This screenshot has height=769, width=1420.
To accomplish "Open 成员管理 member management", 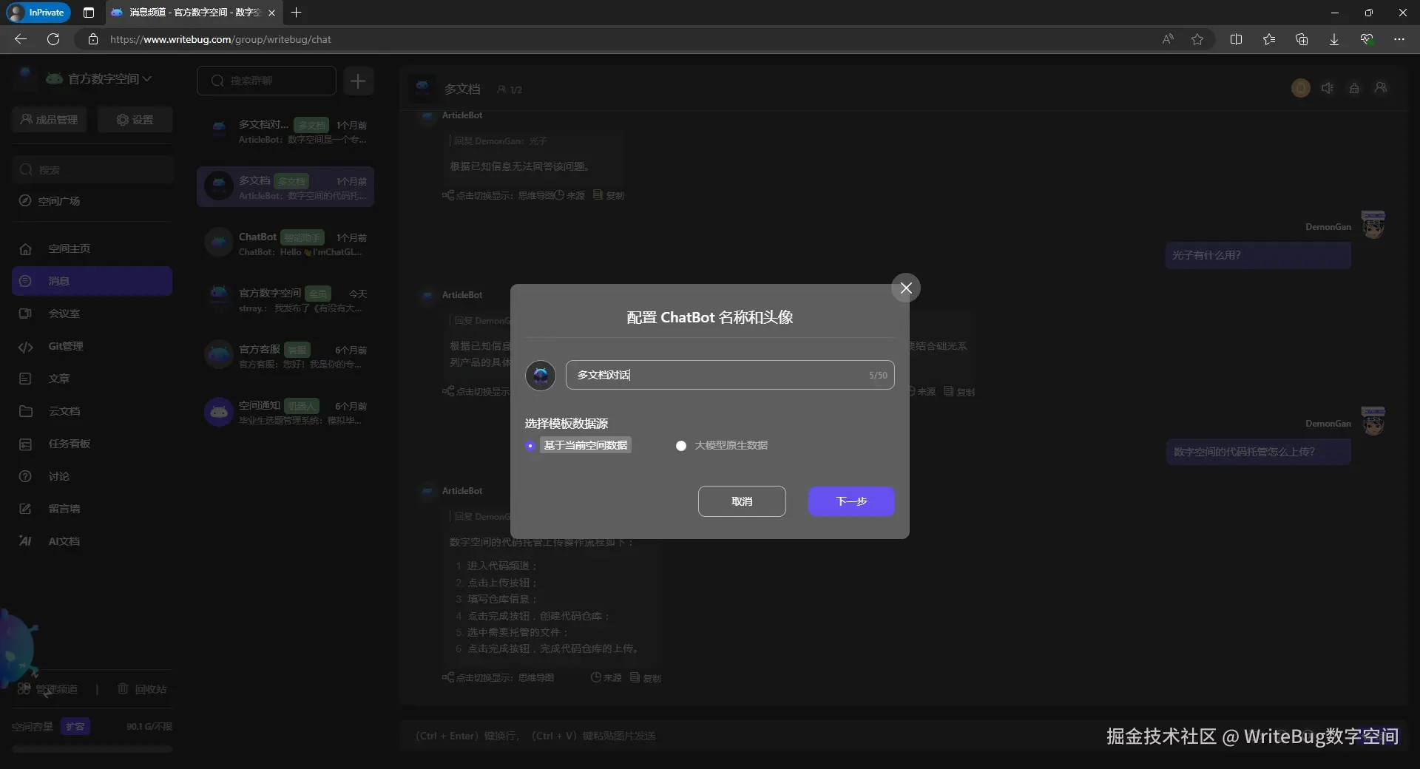I will pyautogui.click(x=50, y=120).
